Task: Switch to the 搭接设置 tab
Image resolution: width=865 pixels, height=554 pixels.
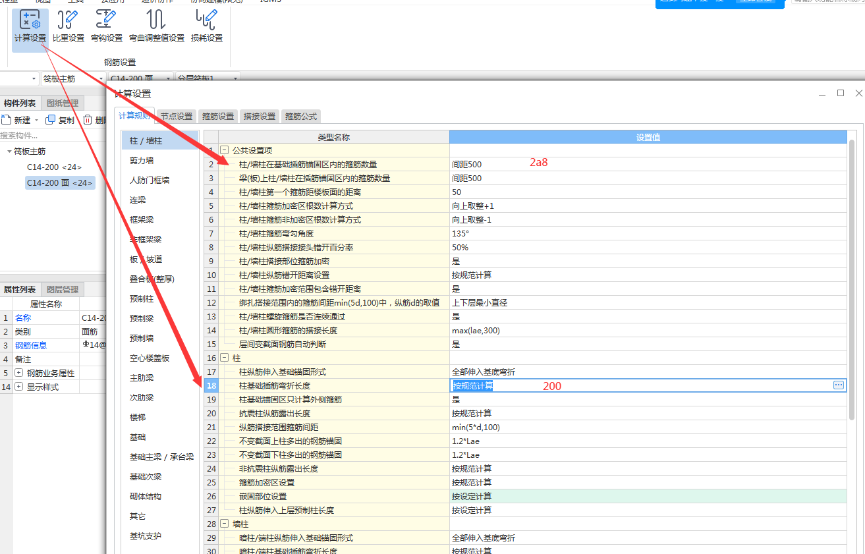Action: coord(260,116)
